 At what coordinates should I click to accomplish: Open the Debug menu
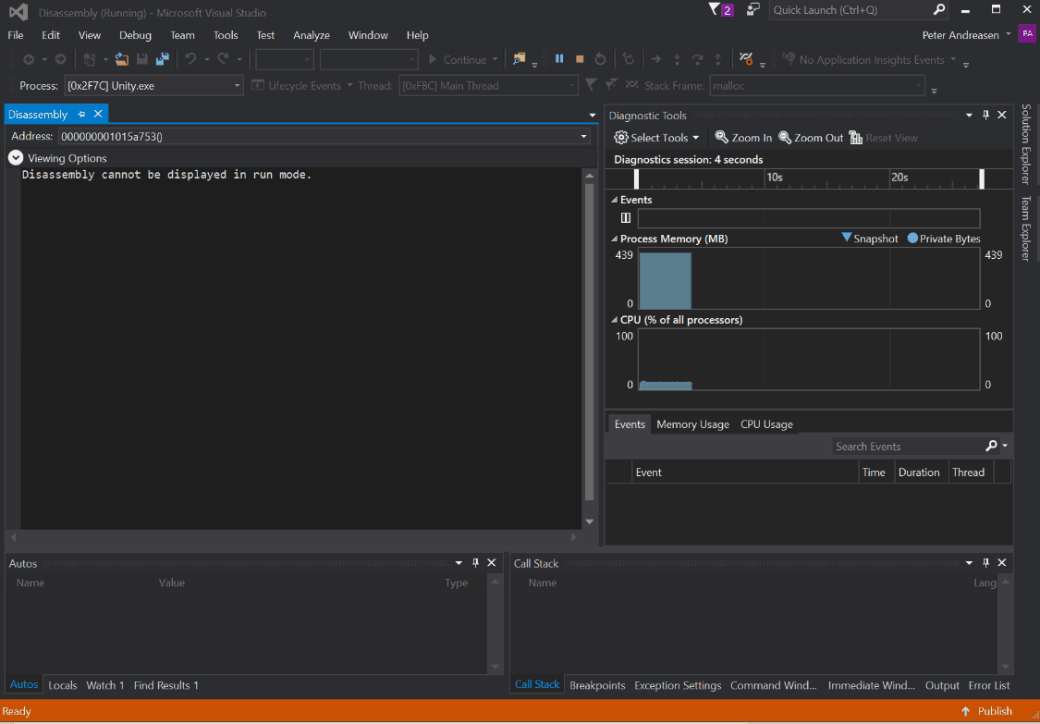(135, 35)
